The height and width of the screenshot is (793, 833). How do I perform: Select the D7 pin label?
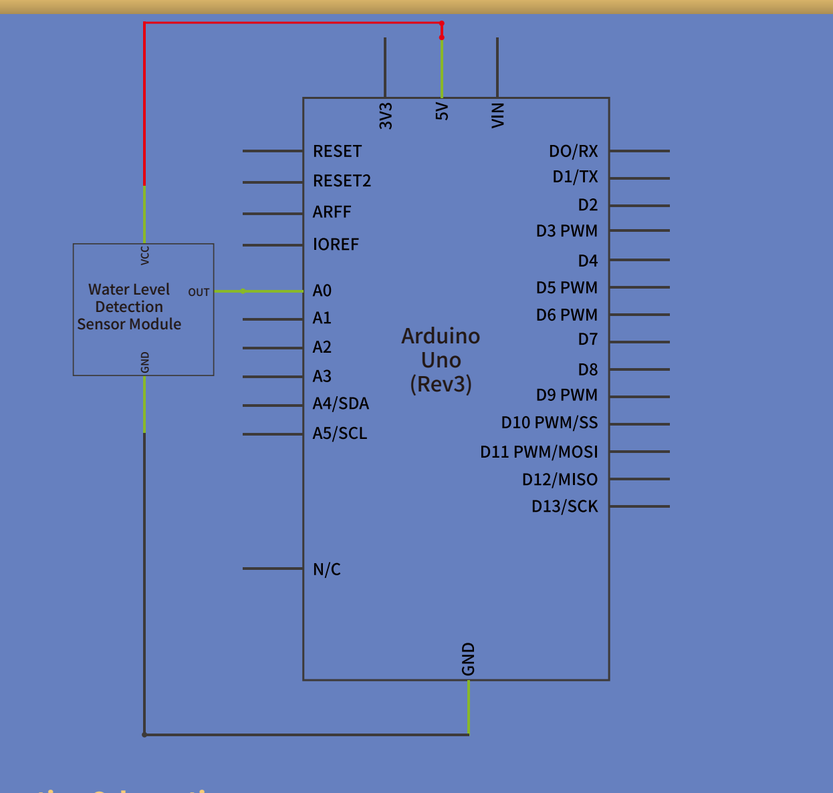tap(588, 340)
